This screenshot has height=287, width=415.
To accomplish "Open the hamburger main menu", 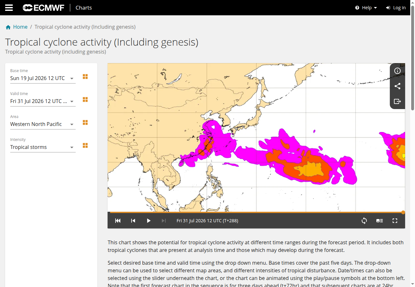I will (9, 8).
